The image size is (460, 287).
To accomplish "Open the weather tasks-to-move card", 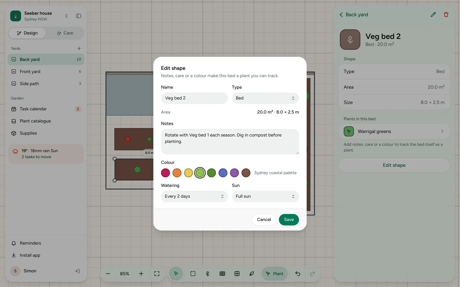I will point(46,154).
